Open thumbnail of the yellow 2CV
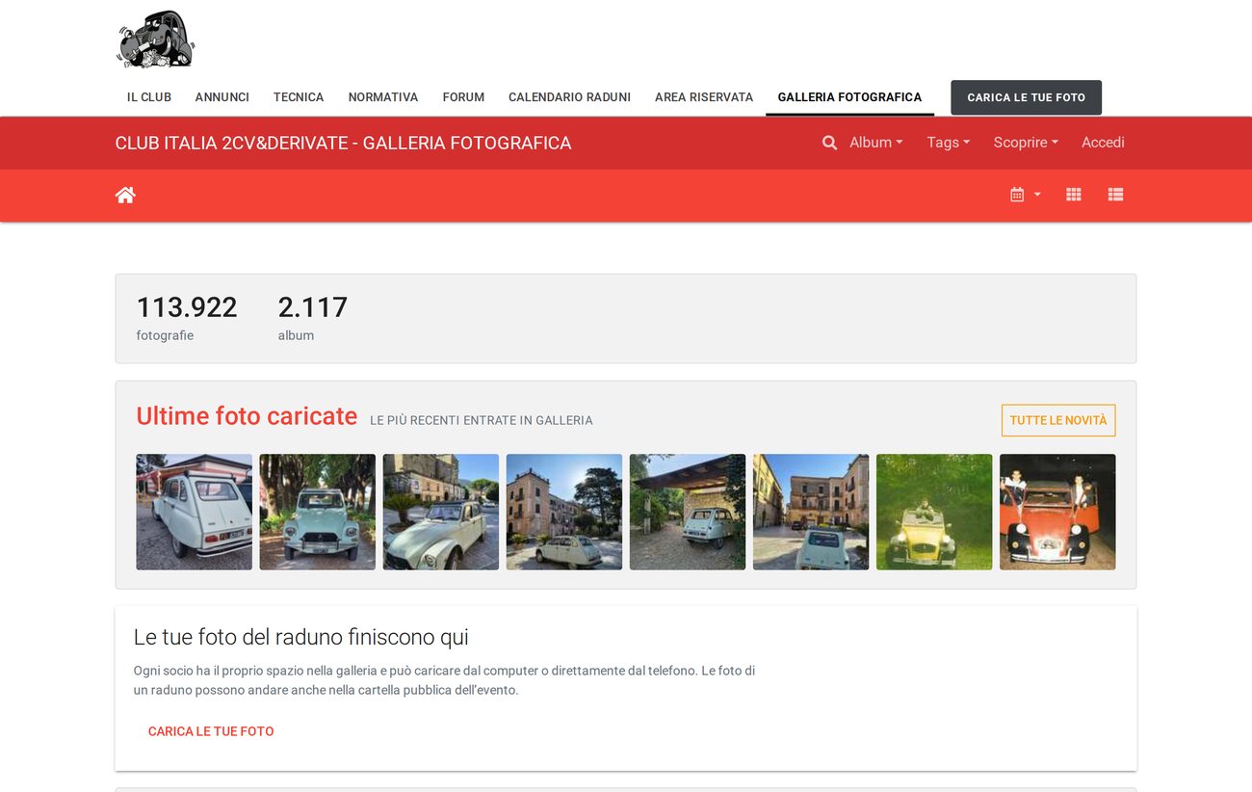1252x792 pixels. (x=933, y=512)
